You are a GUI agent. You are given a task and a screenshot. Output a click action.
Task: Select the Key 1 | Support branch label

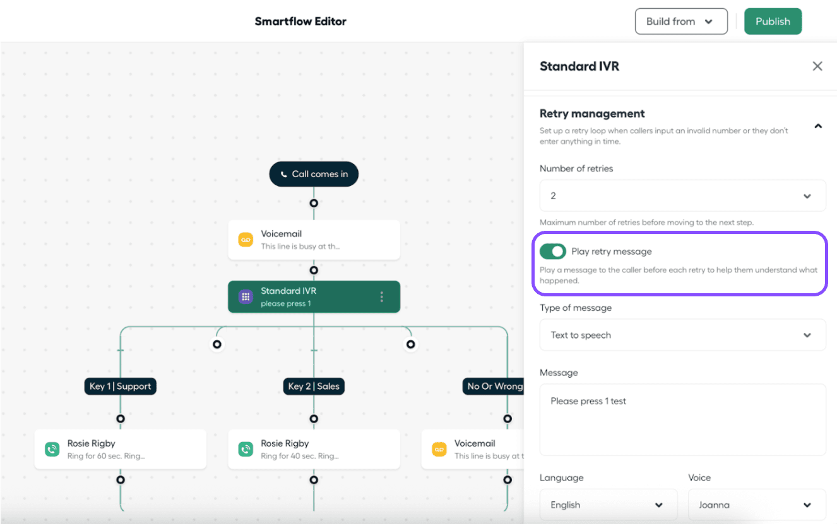pyautogui.click(x=121, y=387)
